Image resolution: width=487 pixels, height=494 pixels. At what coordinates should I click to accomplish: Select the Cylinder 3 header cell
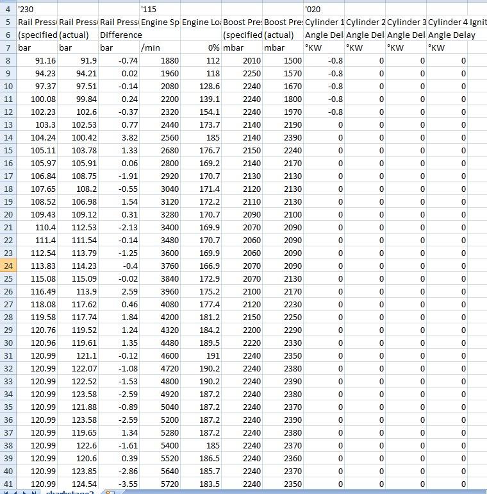[406, 22]
